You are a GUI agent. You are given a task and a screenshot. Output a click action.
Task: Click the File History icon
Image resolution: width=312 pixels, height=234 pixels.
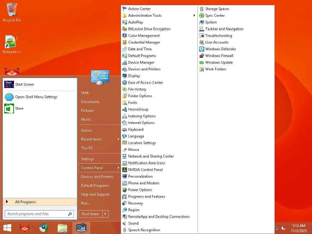125,89
